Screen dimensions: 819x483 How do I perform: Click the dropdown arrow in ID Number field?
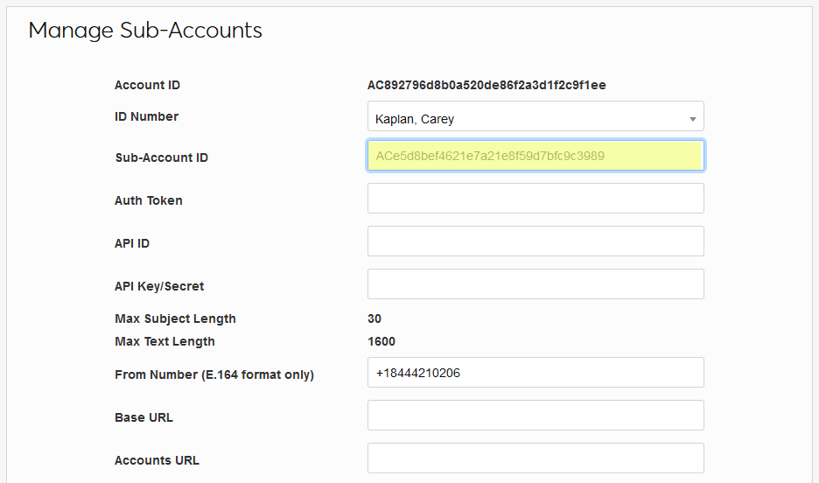692,119
